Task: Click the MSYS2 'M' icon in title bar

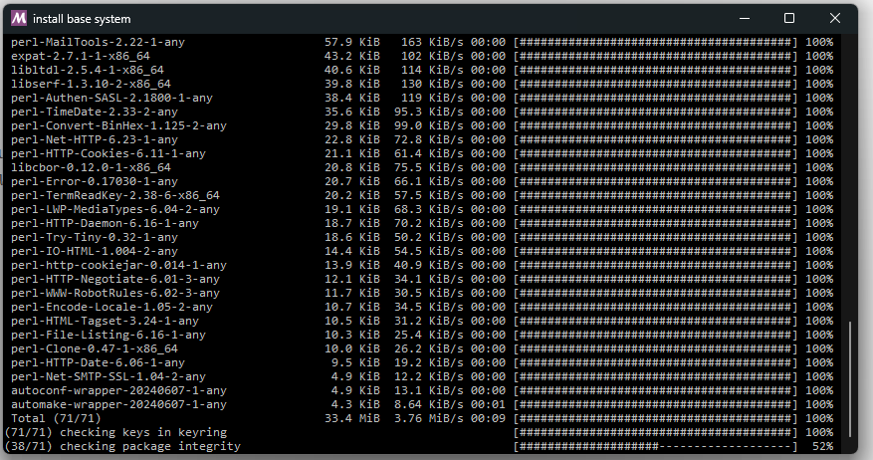Action: click(x=18, y=18)
